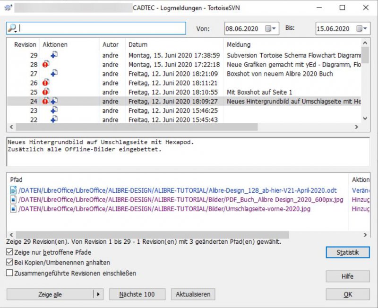The image size is (378, 308).
Task: Click the image icon of PDF_Buch_Alibre jpg
Action: coord(13,199)
